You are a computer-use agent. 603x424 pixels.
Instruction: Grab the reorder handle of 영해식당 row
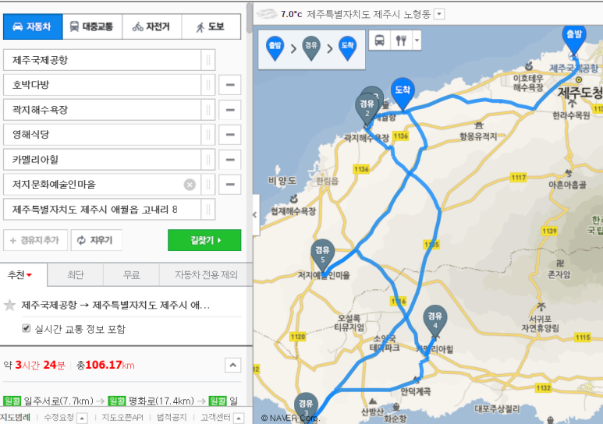(x=208, y=135)
